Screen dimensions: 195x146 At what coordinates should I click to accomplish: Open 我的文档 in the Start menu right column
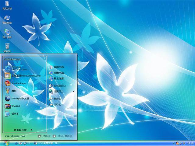pos(57,67)
